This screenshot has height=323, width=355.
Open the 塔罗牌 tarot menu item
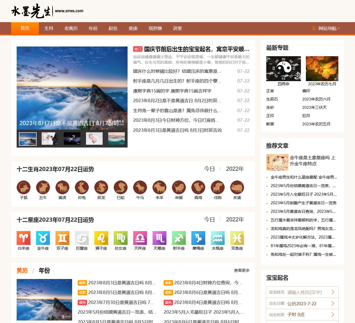coord(155,28)
